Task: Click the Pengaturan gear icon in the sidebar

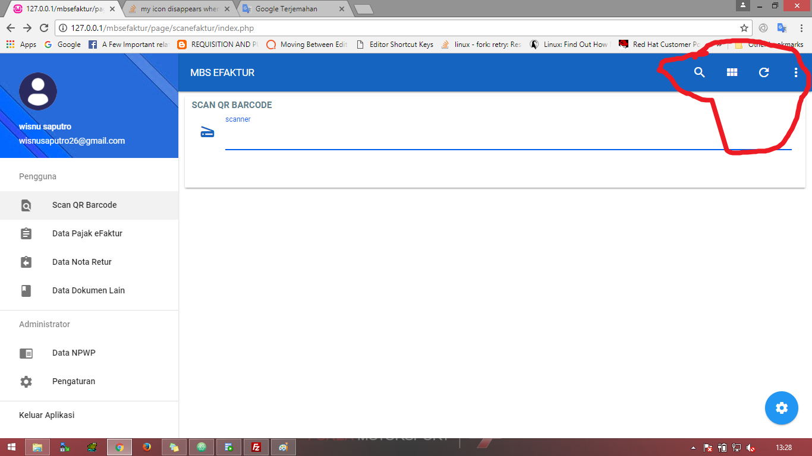Action: pos(26,381)
